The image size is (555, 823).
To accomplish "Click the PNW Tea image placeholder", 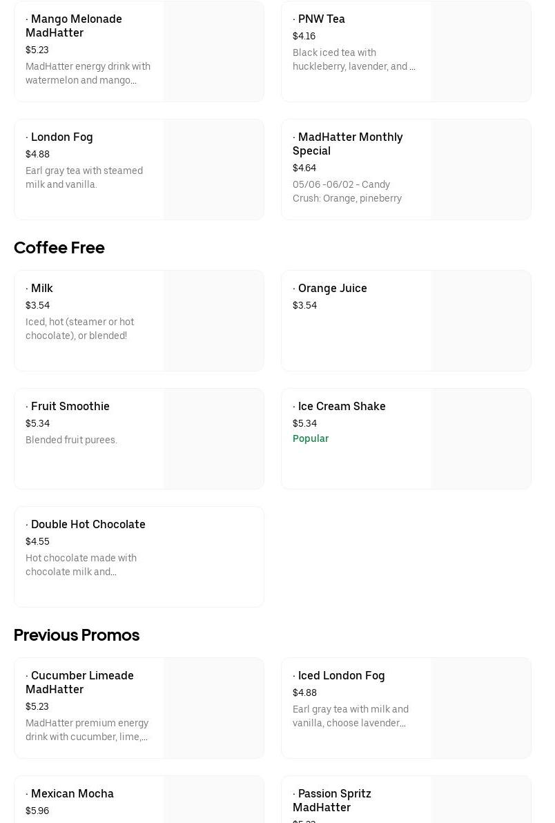I will (480, 51).
